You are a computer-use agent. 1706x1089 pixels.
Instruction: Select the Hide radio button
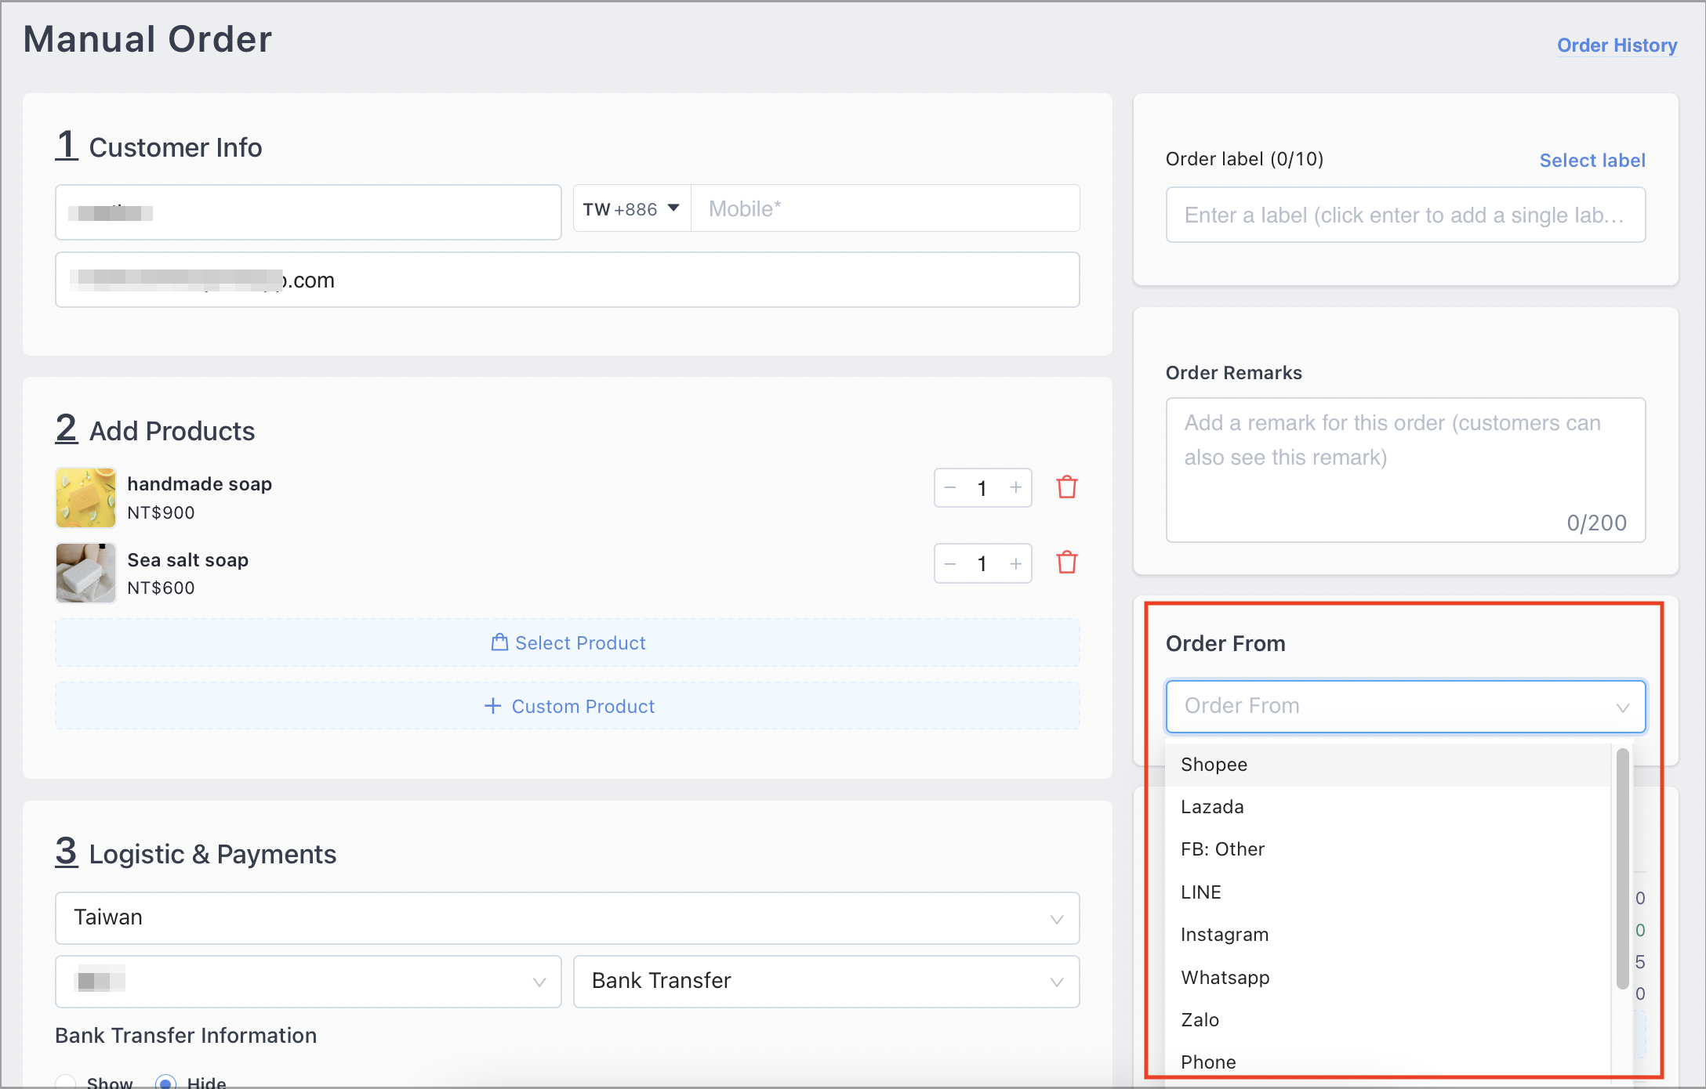(x=165, y=1081)
